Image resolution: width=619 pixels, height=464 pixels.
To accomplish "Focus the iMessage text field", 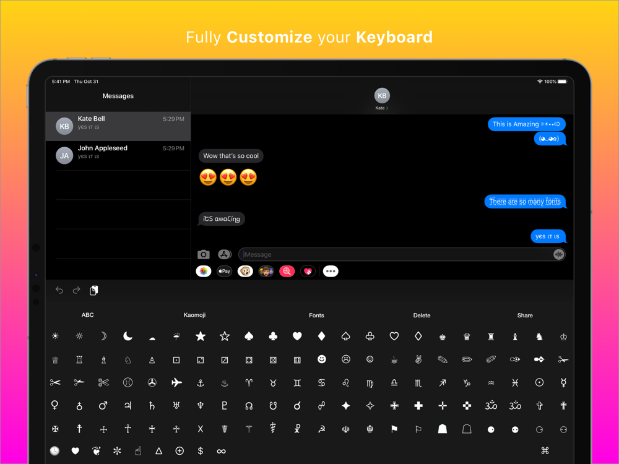I will pos(402,254).
